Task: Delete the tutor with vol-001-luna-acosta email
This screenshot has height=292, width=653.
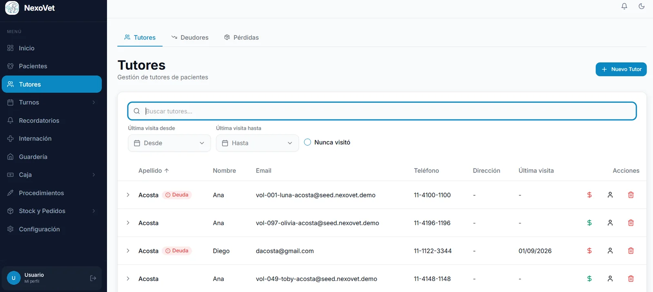Action: coord(631,195)
